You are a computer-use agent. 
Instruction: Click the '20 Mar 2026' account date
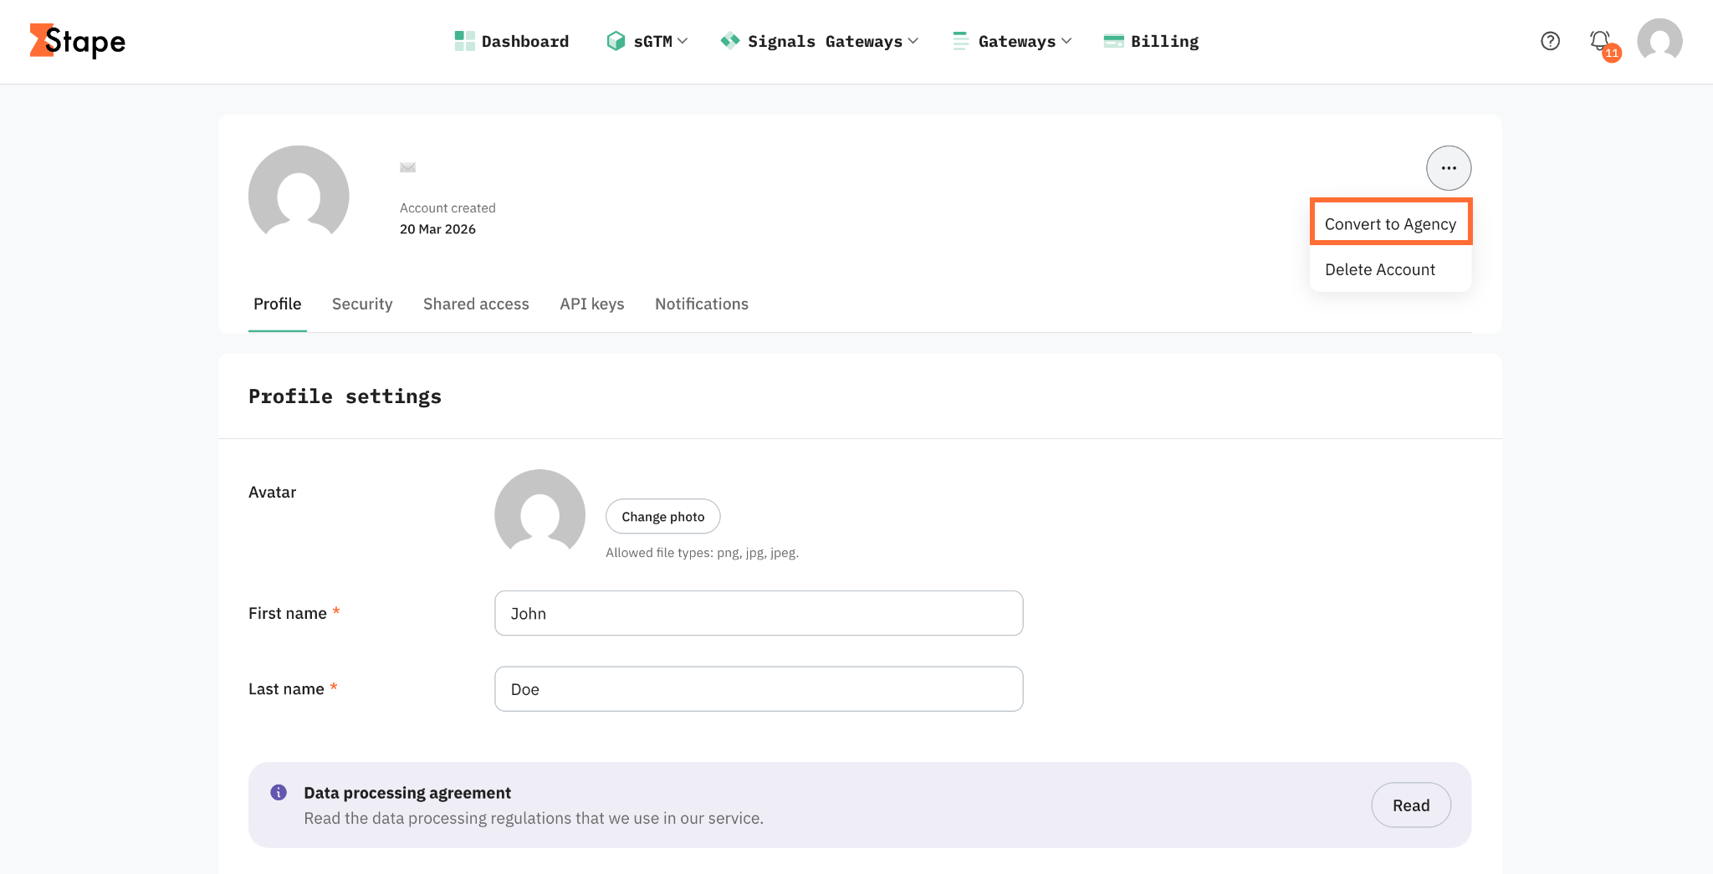pos(437,229)
